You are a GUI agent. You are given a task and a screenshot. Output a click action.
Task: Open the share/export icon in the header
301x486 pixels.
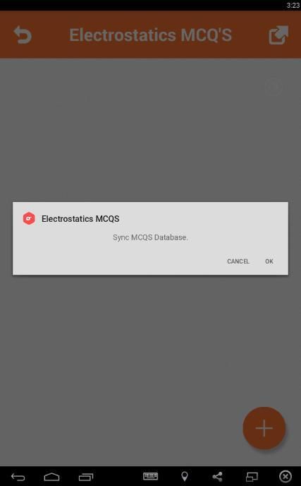(278, 35)
